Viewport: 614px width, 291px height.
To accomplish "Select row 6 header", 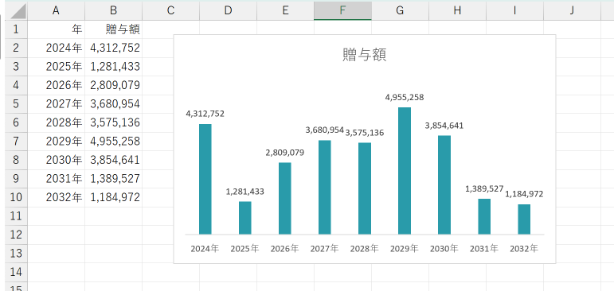I will click(x=17, y=122).
